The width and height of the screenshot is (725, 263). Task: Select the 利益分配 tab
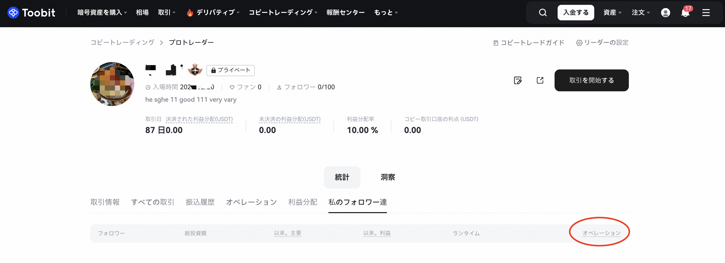click(302, 202)
